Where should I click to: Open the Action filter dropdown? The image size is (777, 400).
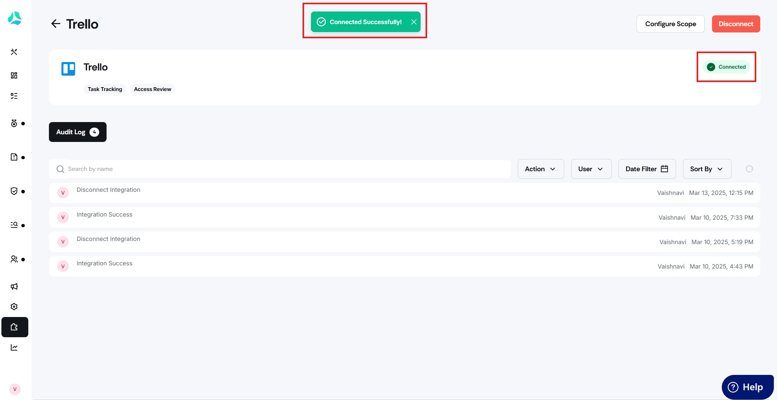click(541, 169)
